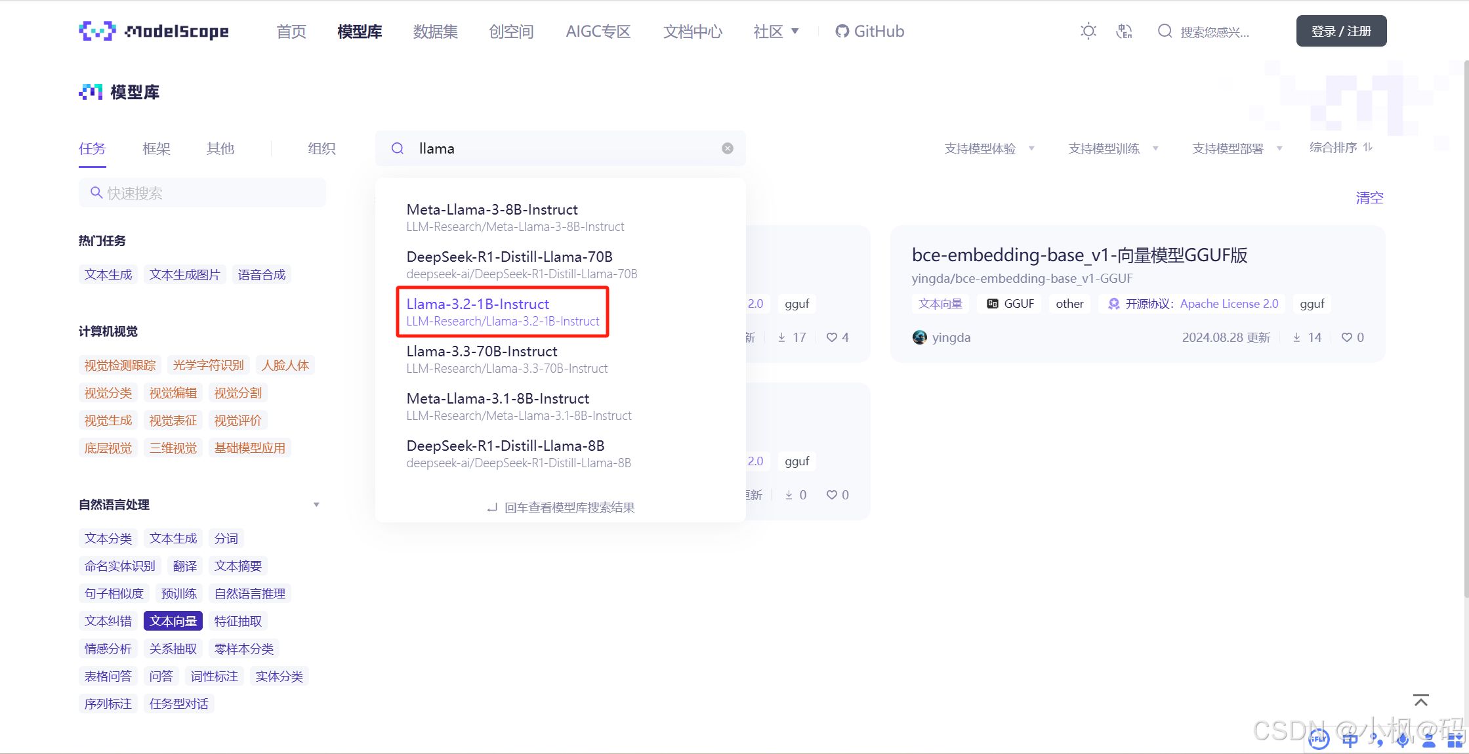Click the ModelScope logo icon
Image resolution: width=1469 pixels, height=754 pixels.
pos(97,31)
